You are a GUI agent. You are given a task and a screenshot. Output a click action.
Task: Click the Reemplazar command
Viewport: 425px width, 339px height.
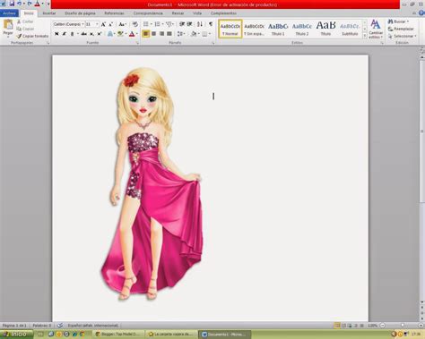pyautogui.click(x=401, y=29)
